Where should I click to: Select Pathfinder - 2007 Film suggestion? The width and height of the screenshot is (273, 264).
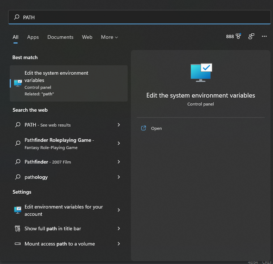click(x=69, y=162)
